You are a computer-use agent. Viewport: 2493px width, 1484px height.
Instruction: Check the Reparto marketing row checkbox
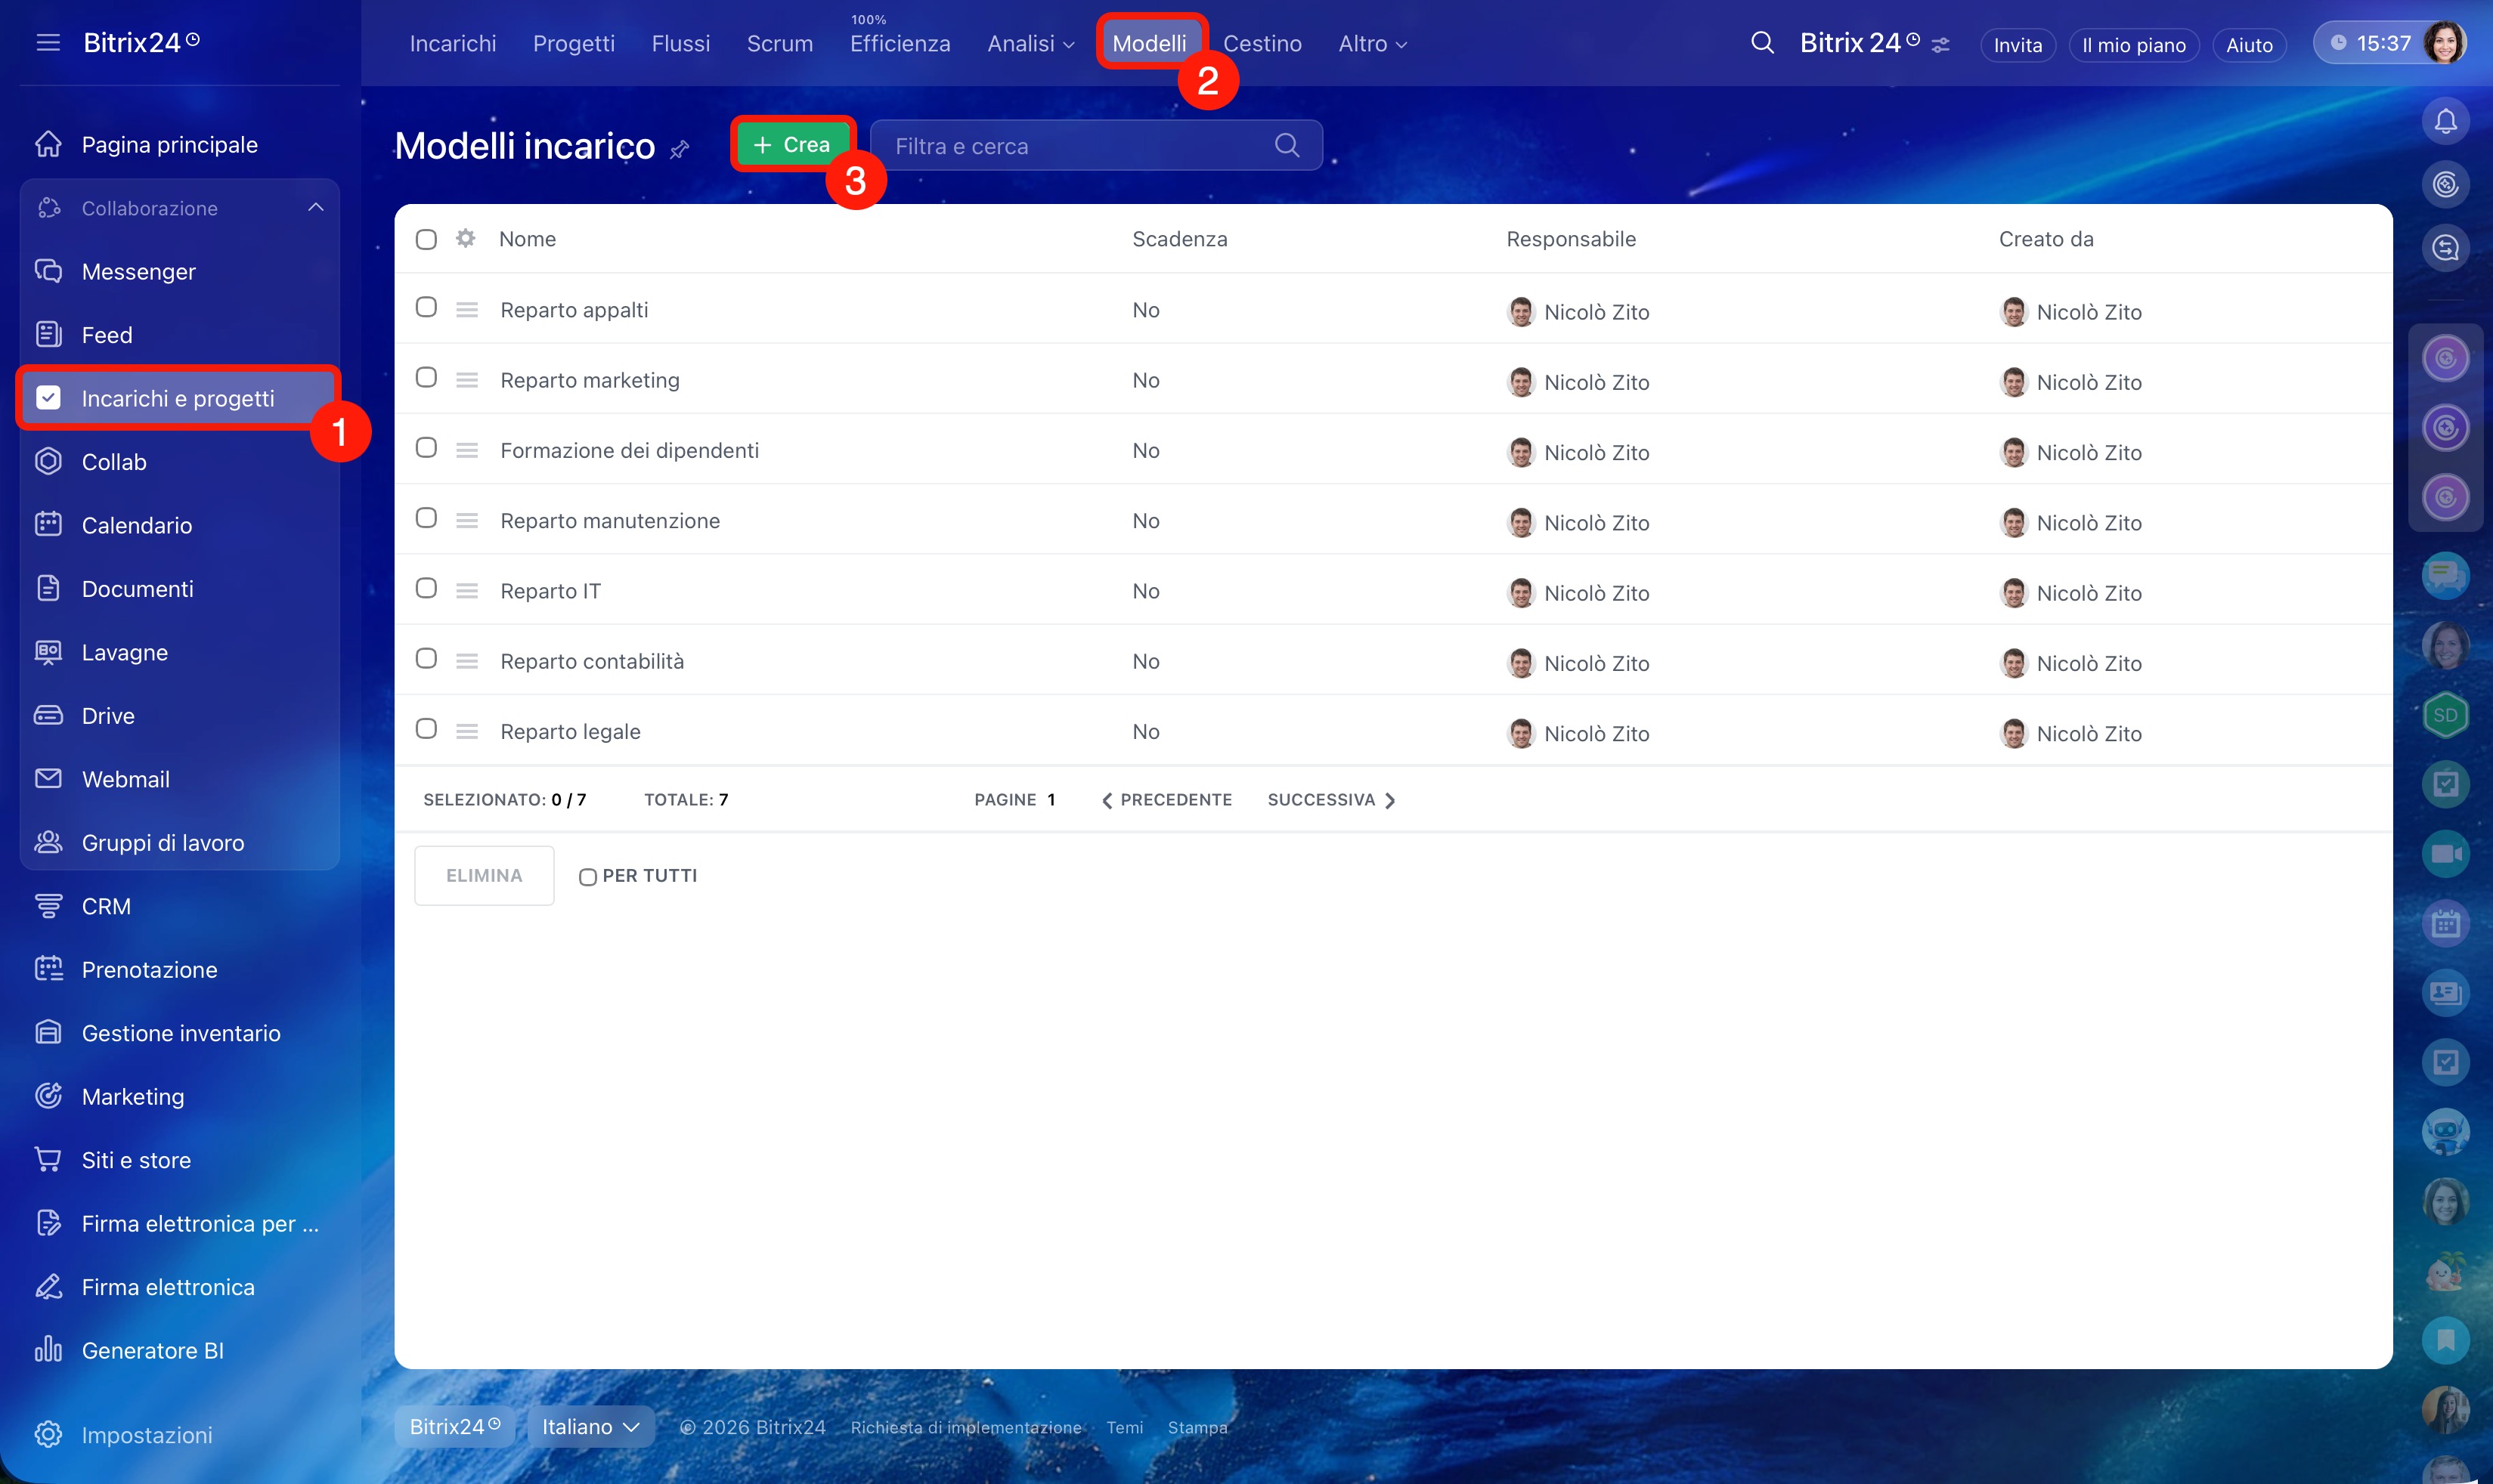click(x=426, y=378)
